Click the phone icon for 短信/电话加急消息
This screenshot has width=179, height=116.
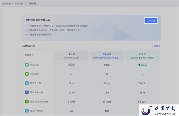coord(27,101)
